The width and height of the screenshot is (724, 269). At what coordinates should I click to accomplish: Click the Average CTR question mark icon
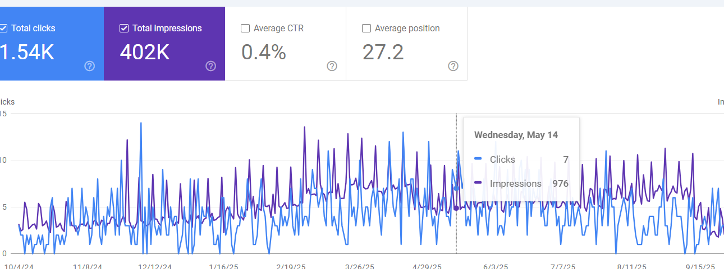[332, 66]
